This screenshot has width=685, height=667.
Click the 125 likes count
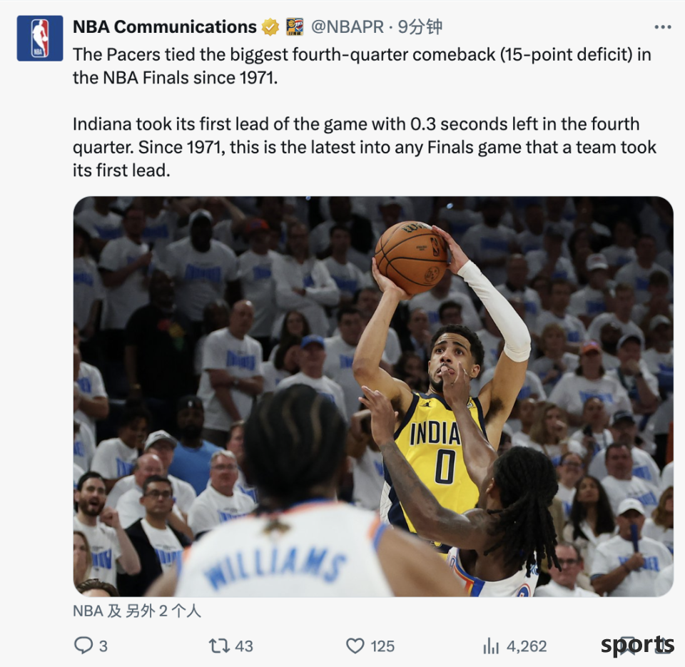point(382,646)
